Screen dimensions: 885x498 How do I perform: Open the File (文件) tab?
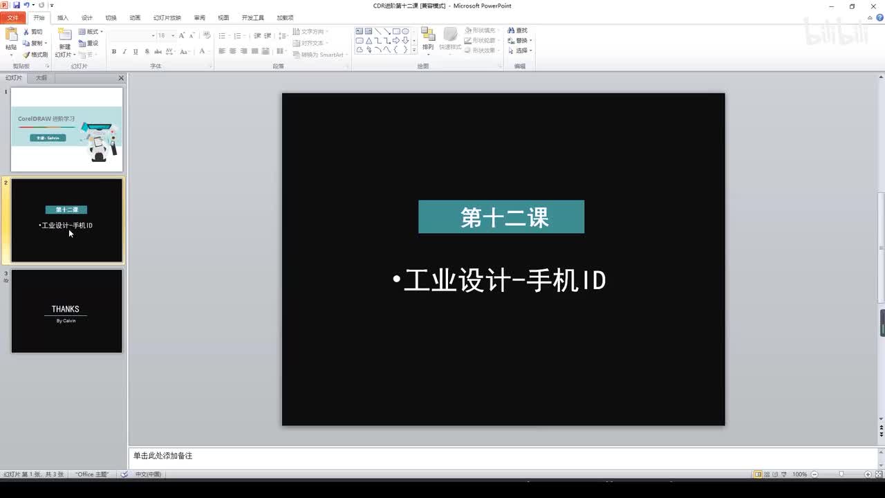(13, 18)
